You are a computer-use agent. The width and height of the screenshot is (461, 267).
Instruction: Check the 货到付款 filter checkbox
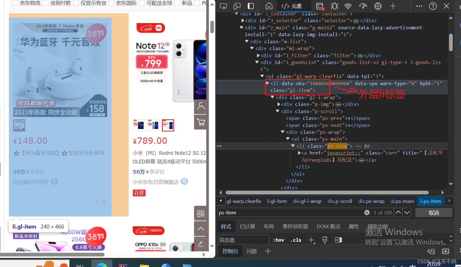46,3
